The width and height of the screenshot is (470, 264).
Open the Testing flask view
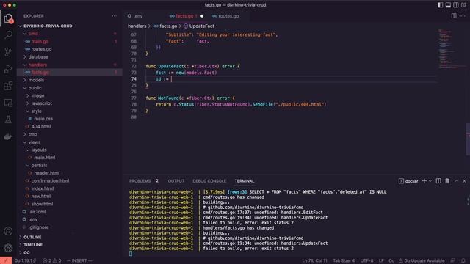[x=8, y=120]
